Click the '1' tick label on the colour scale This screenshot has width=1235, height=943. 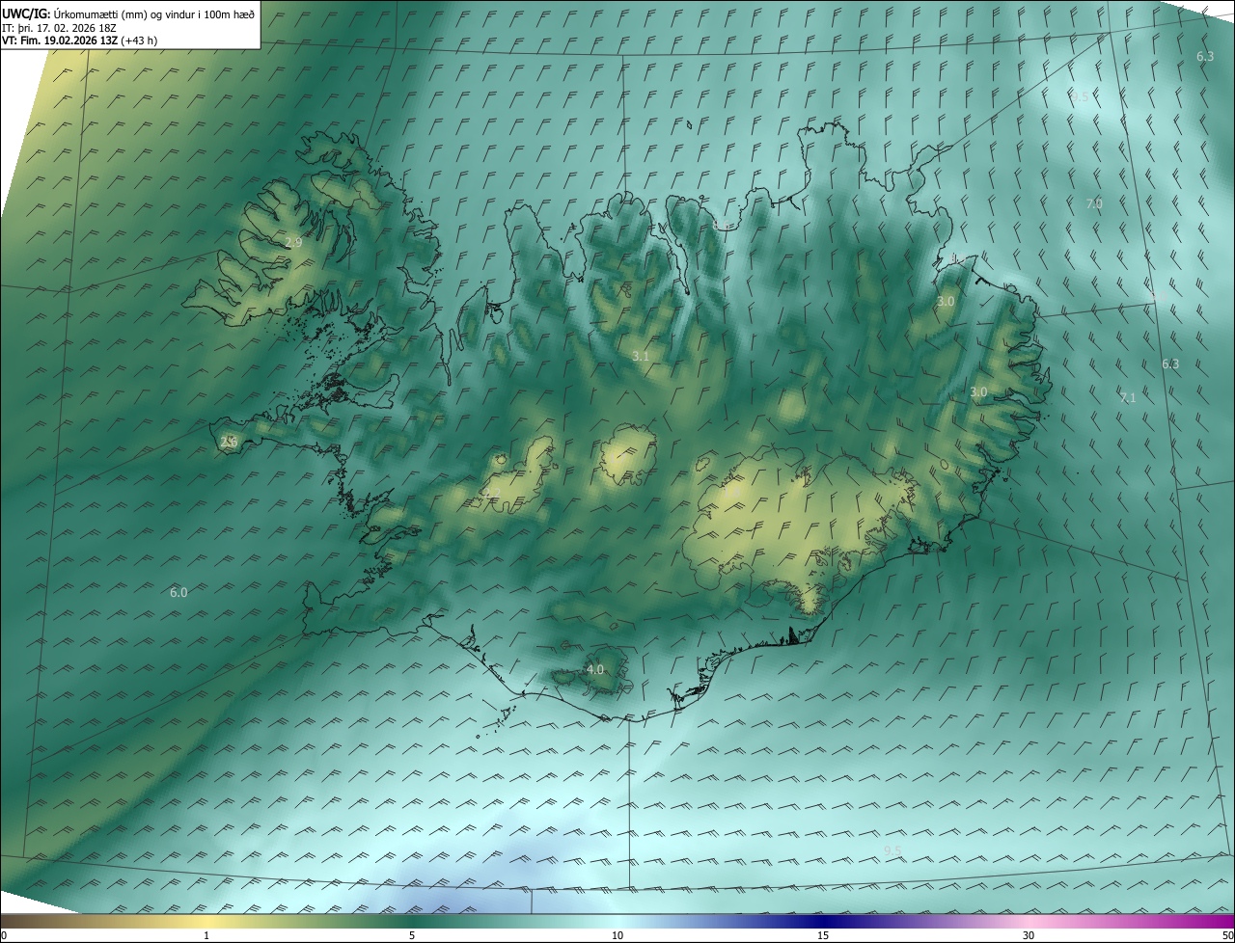pos(206,935)
